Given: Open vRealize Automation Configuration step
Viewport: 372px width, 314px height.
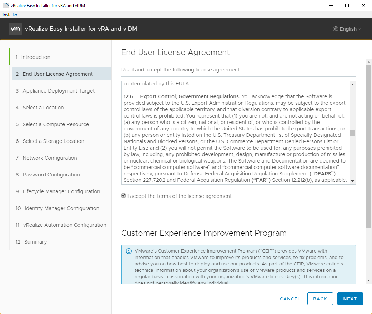Looking at the screenshot, I should pos(62,225).
